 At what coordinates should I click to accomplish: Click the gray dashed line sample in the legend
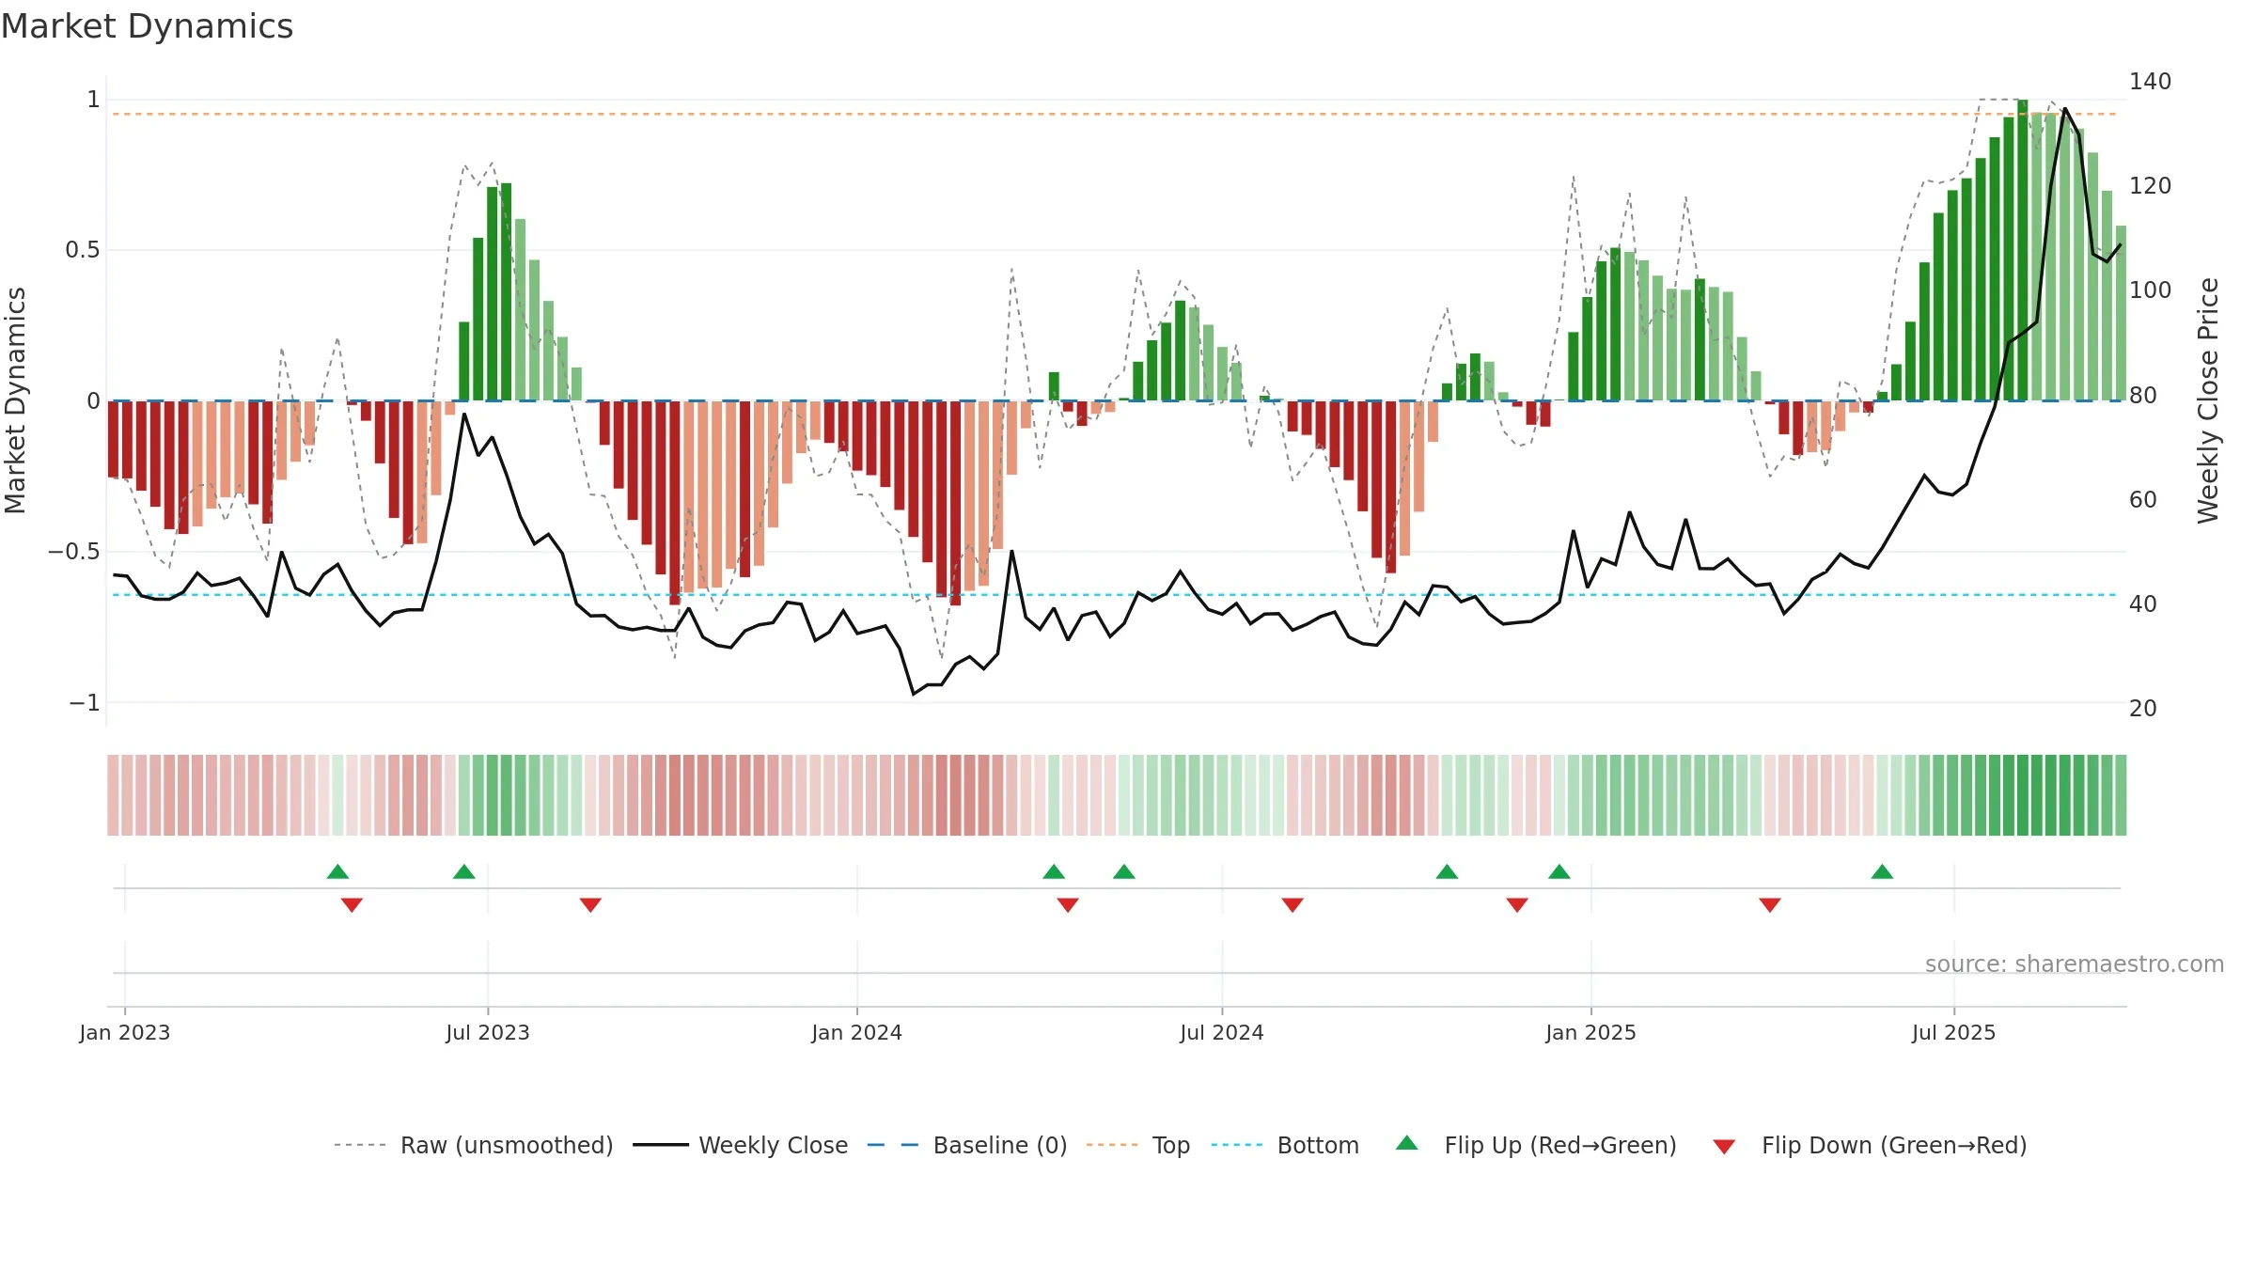tap(360, 1145)
